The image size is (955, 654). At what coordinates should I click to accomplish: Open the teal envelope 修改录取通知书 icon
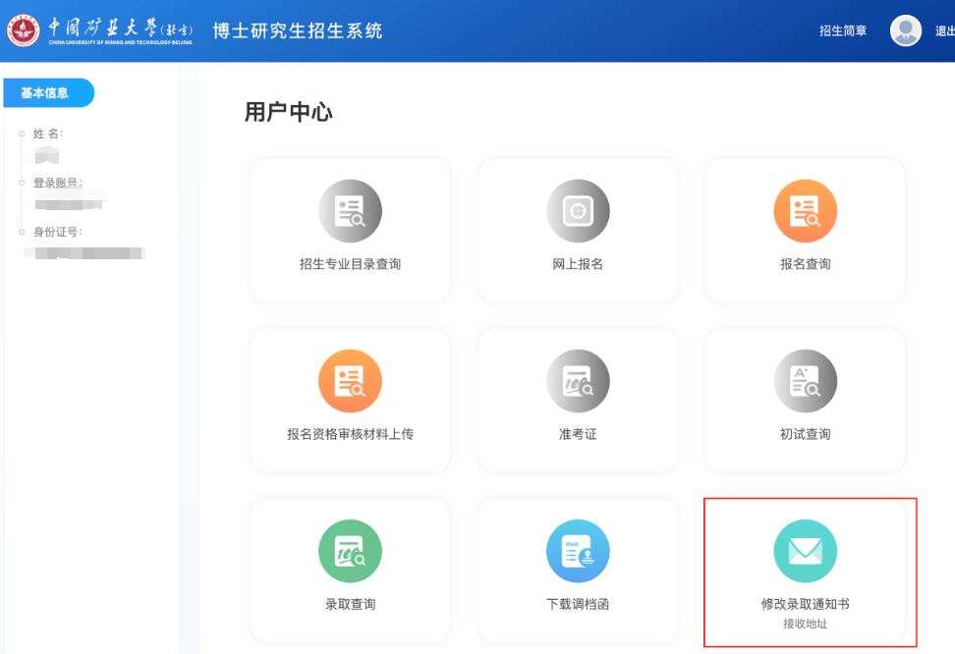click(x=805, y=551)
